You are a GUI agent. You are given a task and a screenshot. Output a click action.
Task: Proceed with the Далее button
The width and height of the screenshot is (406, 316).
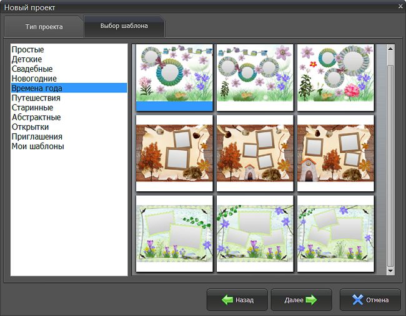[302, 300]
